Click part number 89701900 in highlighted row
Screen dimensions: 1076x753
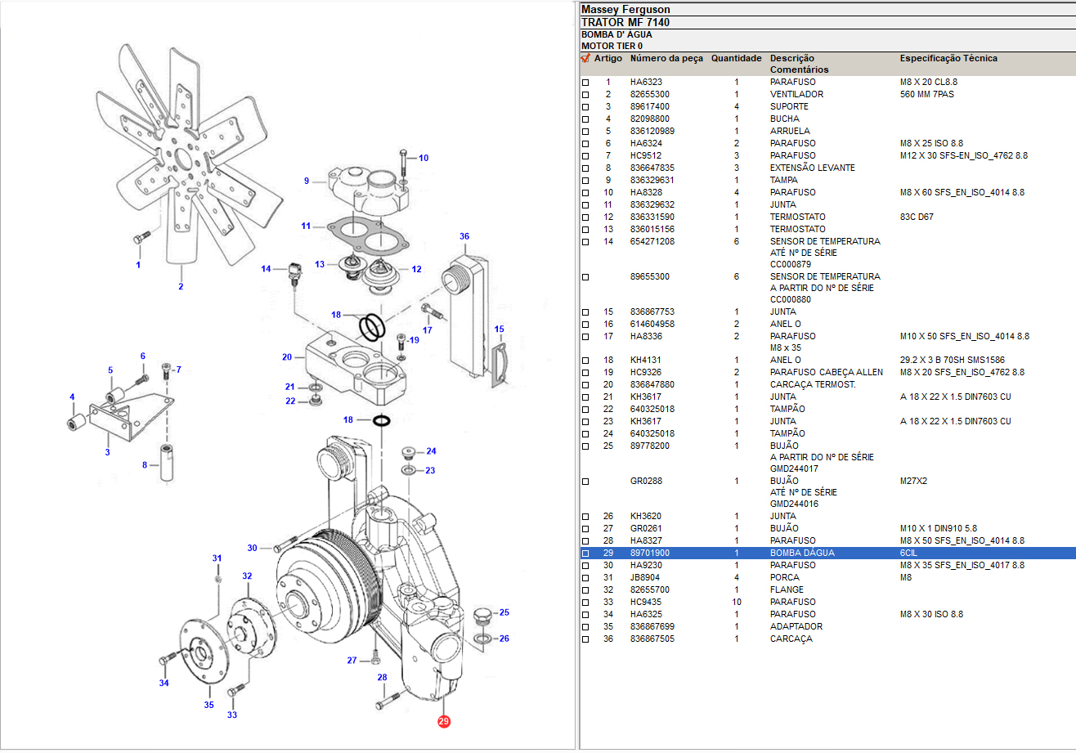click(649, 554)
